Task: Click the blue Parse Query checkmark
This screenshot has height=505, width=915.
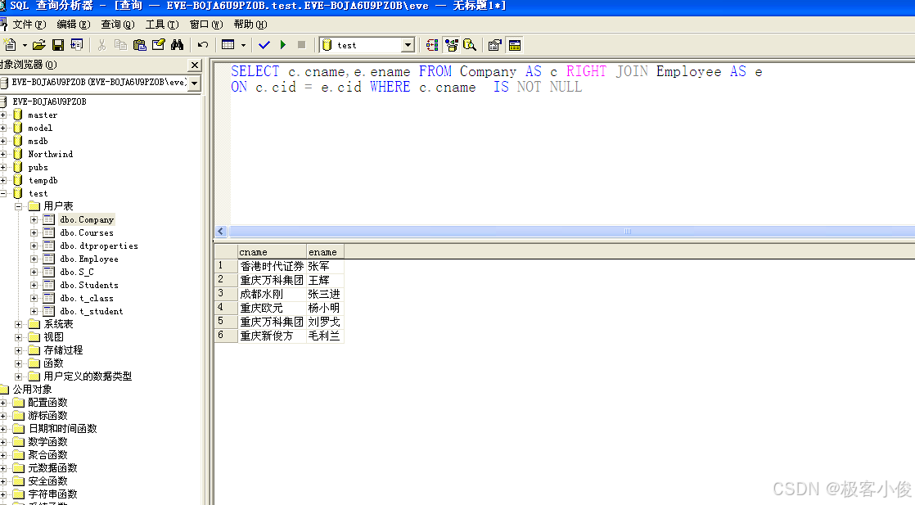Action: pos(264,45)
